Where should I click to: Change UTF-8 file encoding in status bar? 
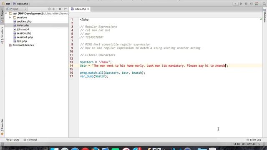coord(251,144)
